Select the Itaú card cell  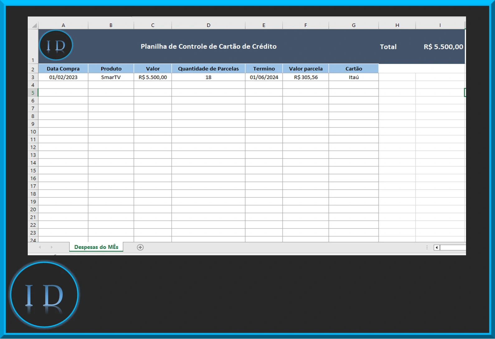pos(354,77)
